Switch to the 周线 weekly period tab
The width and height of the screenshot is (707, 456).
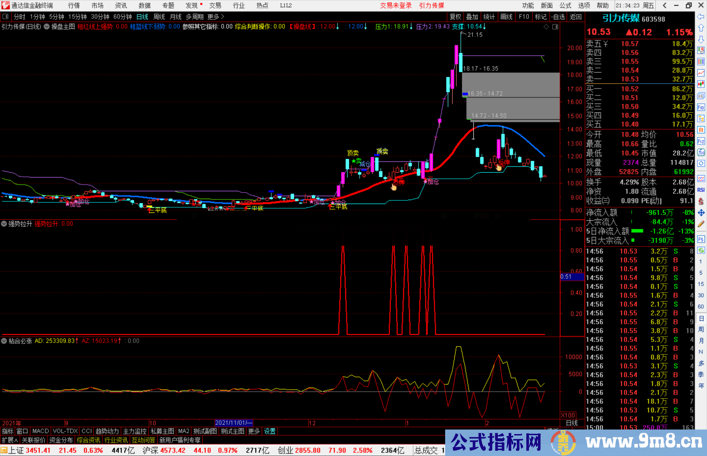pyautogui.click(x=159, y=17)
